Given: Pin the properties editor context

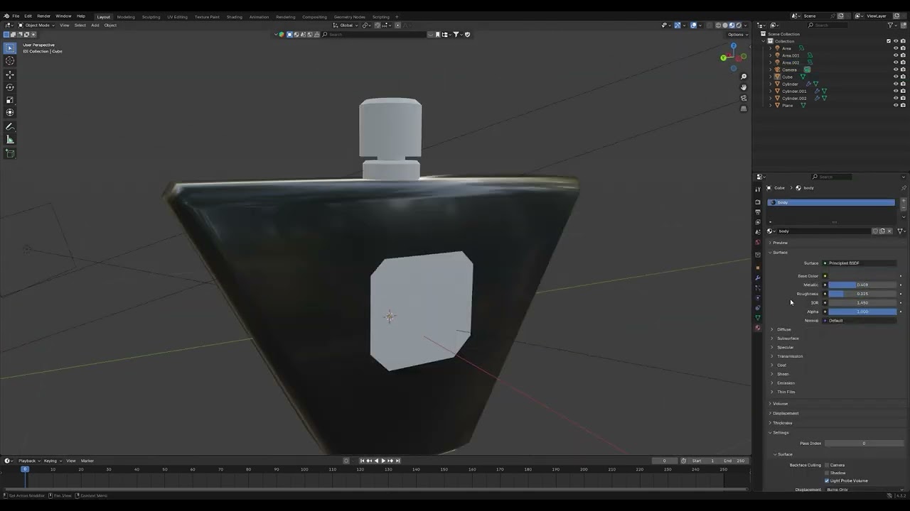Looking at the screenshot, I should (x=904, y=188).
